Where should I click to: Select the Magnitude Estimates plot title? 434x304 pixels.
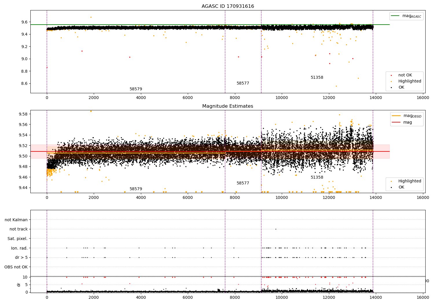point(228,106)
